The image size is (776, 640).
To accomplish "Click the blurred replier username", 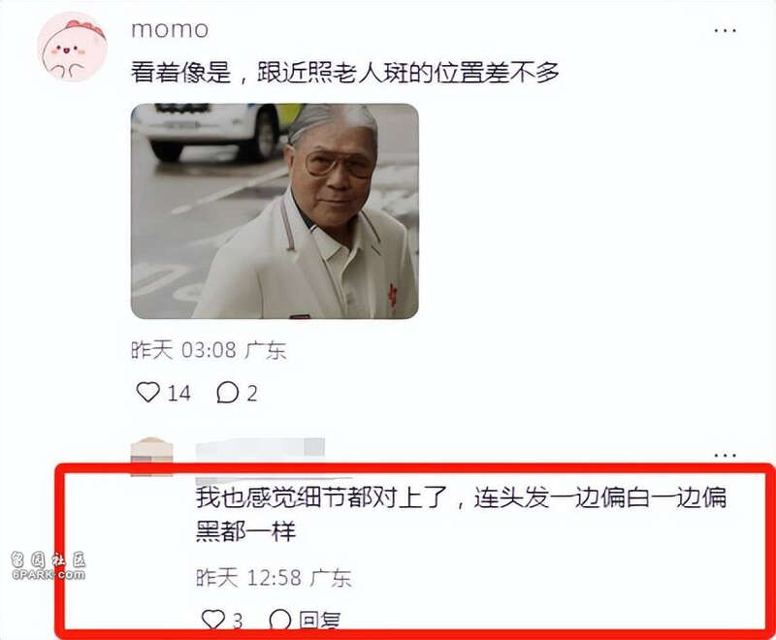I will pos(260,448).
